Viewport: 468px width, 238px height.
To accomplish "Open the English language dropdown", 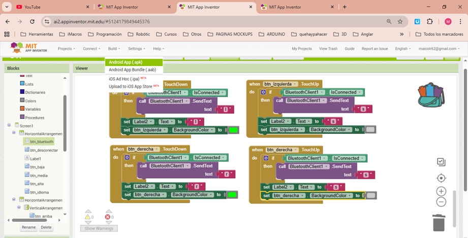I will [x=403, y=49].
